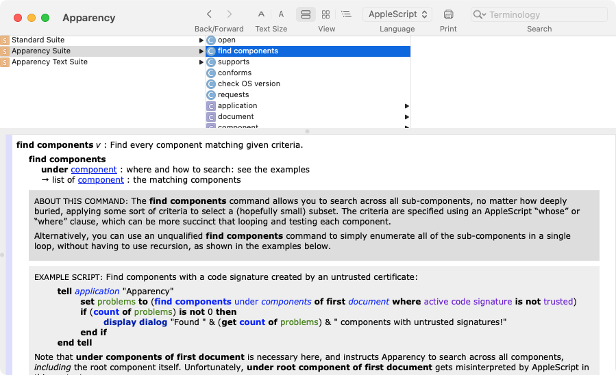Go forward with the Forward arrow
The height and width of the screenshot is (375, 616).
pyautogui.click(x=230, y=14)
